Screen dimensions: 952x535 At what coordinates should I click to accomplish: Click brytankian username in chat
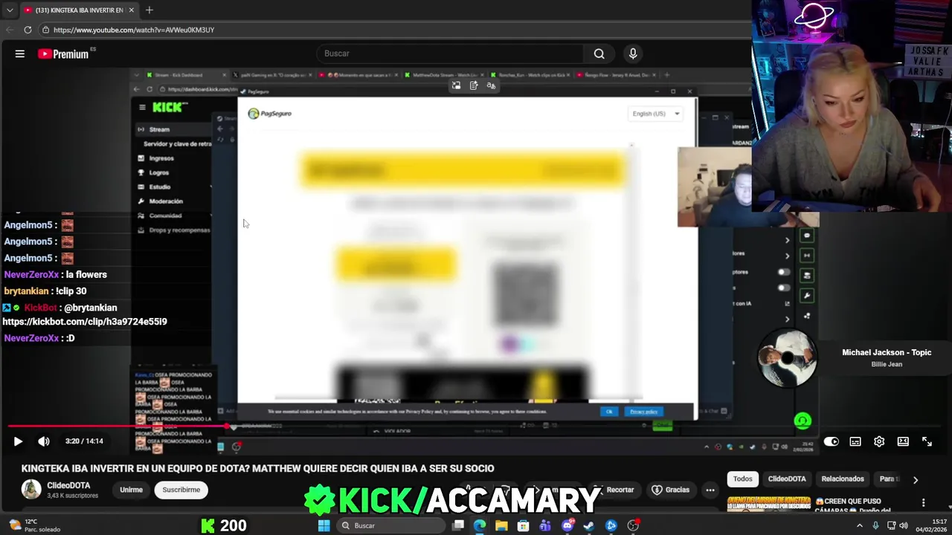point(26,291)
